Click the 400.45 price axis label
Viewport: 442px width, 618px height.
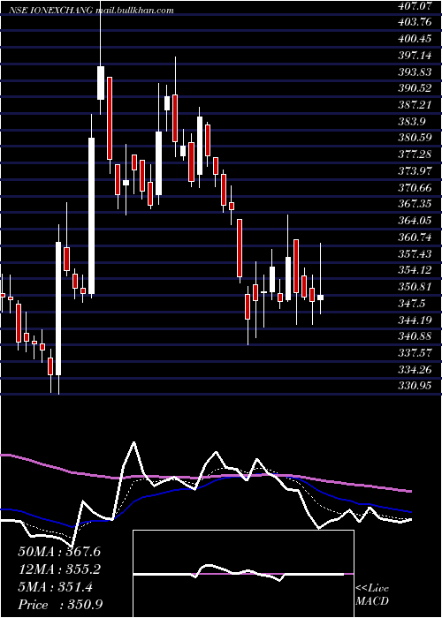click(x=415, y=39)
